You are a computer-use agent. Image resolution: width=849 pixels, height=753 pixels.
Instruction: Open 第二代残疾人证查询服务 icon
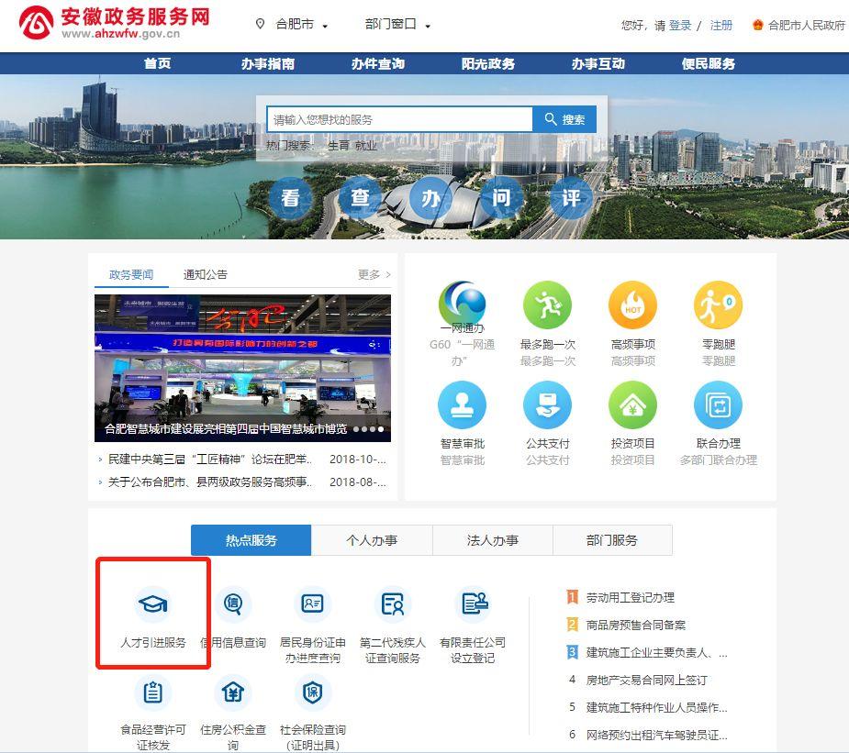(393, 604)
